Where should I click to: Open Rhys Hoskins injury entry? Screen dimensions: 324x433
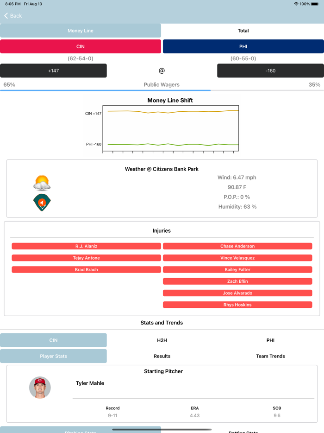237,305
